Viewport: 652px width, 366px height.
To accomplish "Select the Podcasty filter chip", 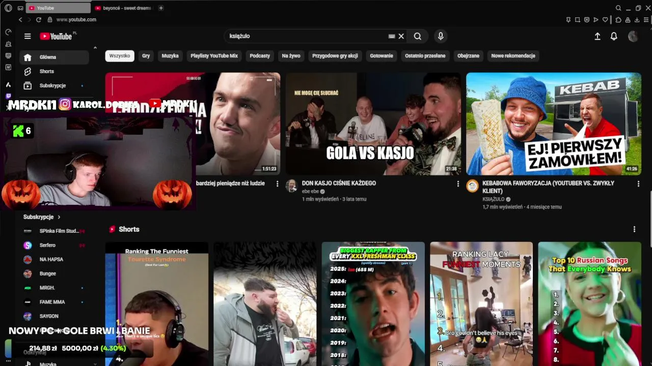I will (260, 56).
